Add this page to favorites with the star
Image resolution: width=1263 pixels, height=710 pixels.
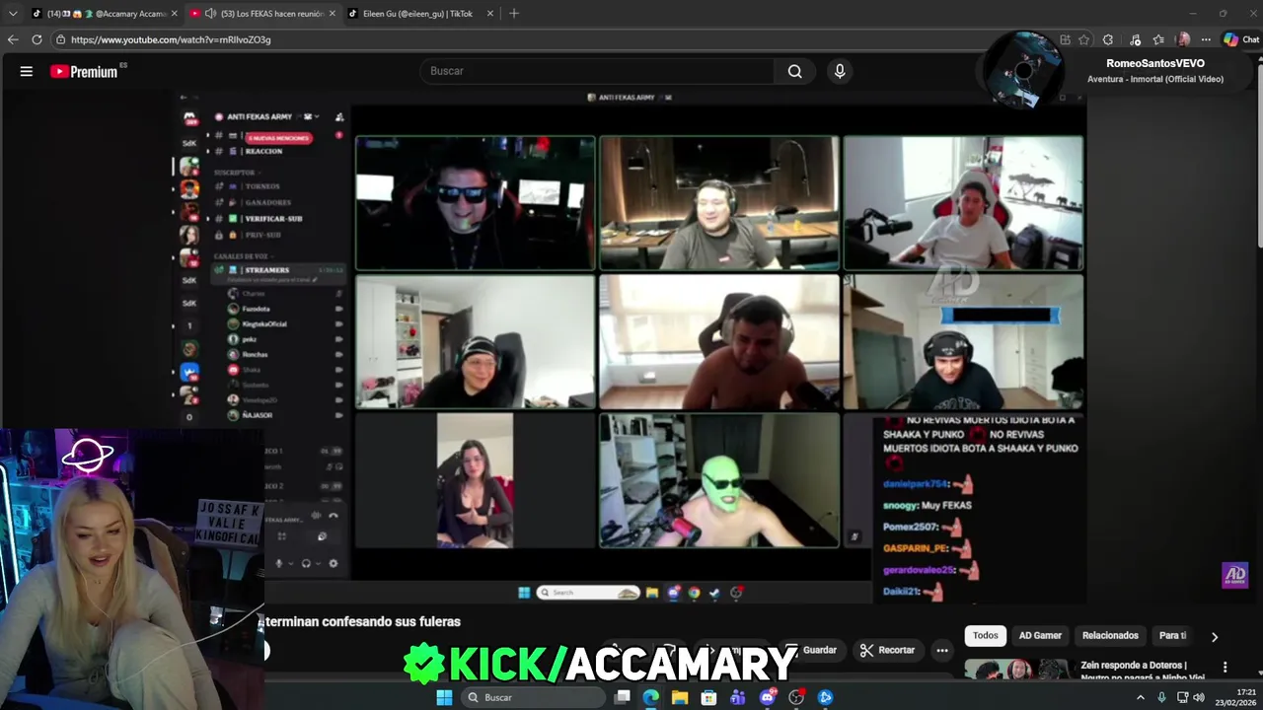1084,39
